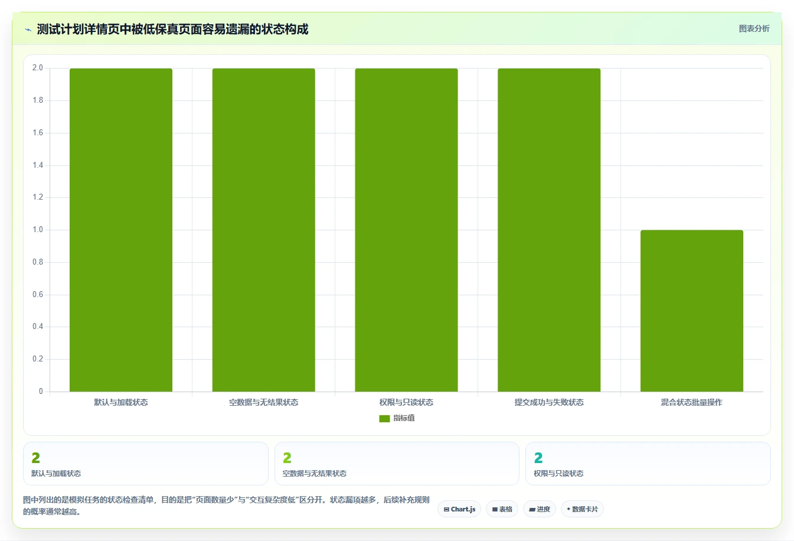Screen dimensions: 794x541
Task: Open the 权限与只读状态 data card
Action: pyautogui.click(x=648, y=464)
